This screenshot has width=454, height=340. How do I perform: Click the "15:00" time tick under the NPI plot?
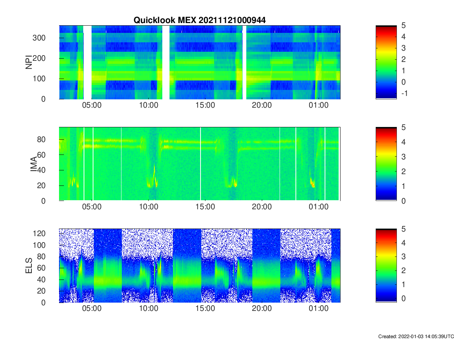[205, 105]
